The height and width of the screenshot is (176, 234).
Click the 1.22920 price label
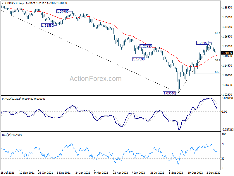tap(145, 46)
